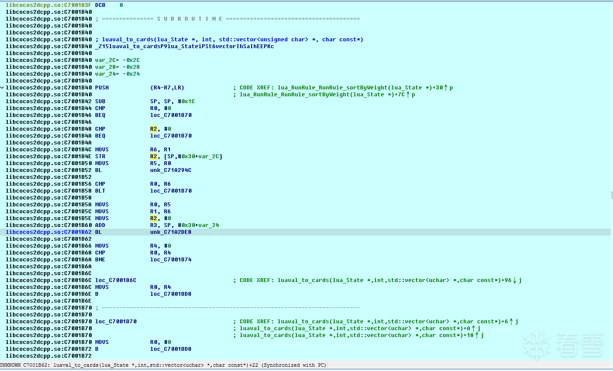This screenshot has width=613, height=371.
Task: Click CMP R0, #0 at address C7001B44
Action: click(133, 108)
